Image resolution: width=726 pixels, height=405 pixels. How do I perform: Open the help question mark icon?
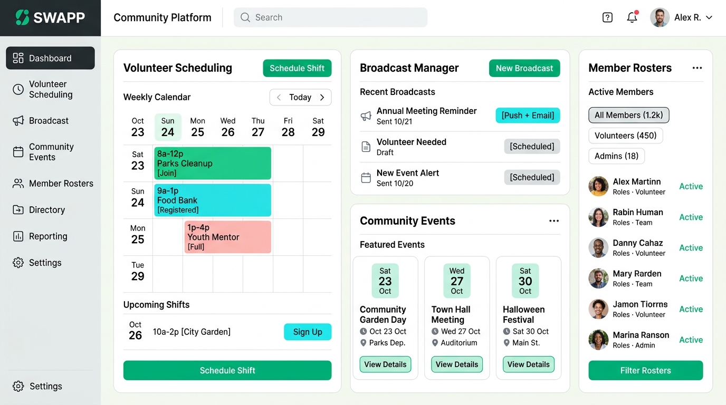607,17
